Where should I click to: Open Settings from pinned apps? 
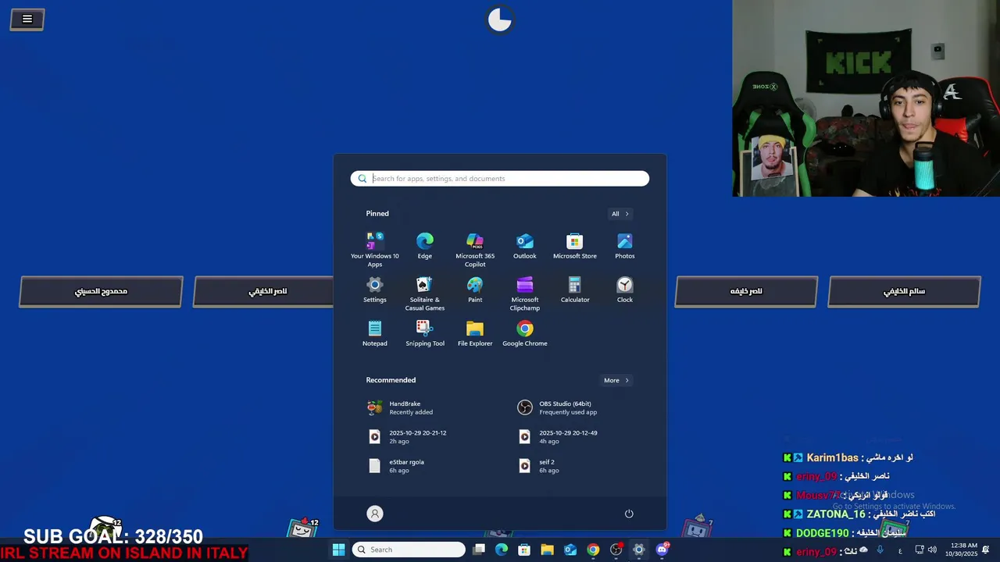[x=375, y=290]
